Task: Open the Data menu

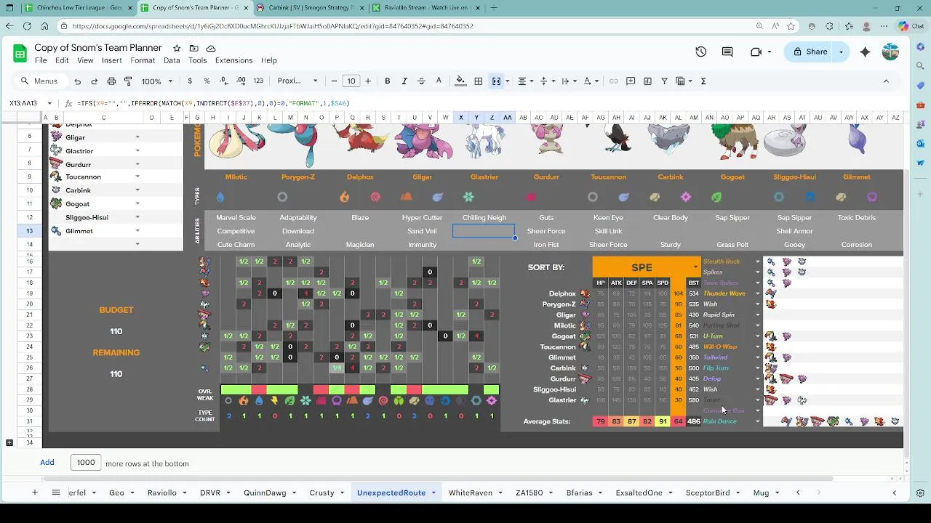Action: point(172,60)
